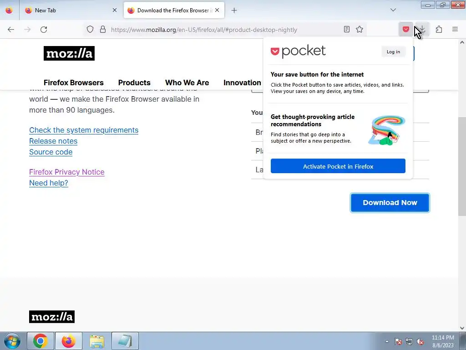466x350 pixels.
Task: Open a new tab with plus
Action: [x=234, y=10]
